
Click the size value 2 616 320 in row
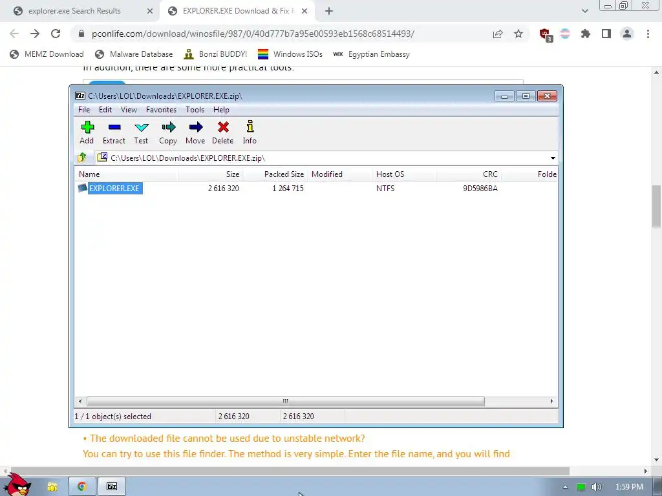point(223,189)
